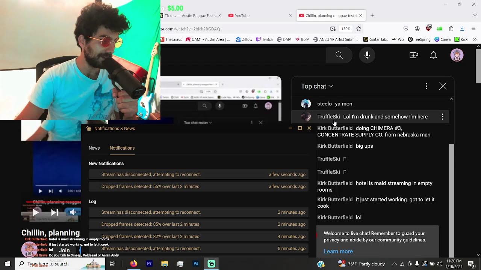Viewport: 481px width, 270px height.
Task: Show hidden system tray icons
Action: (394, 264)
